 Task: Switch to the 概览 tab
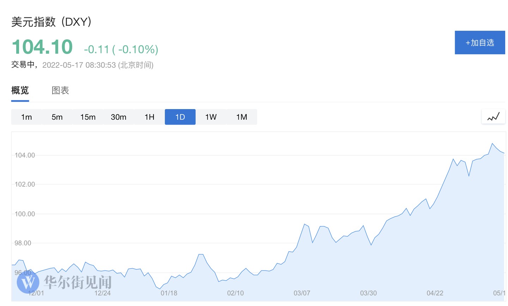coord(20,90)
